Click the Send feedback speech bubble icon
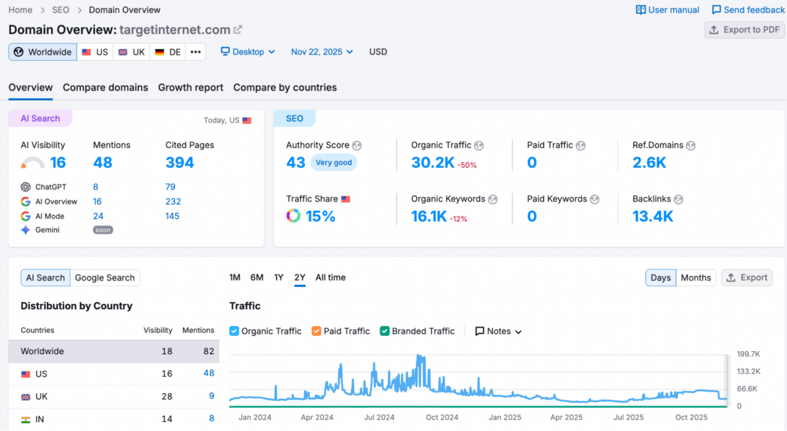The height and width of the screenshot is (431, 787). [x=716, y=10]
